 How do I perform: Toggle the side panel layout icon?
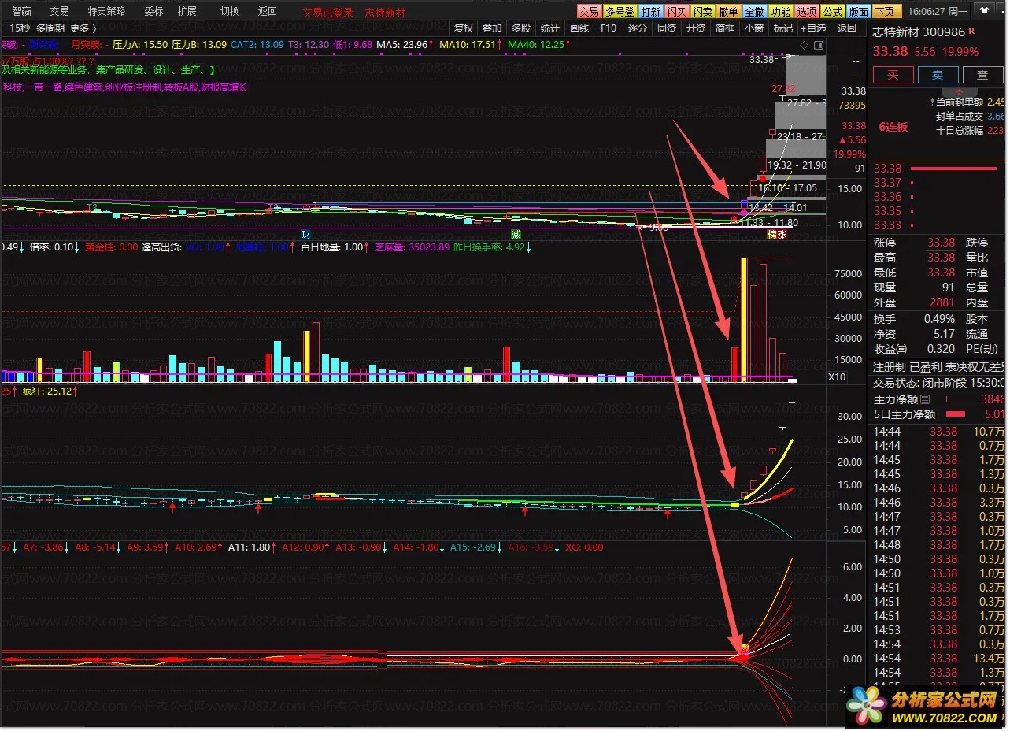[819, 46]
